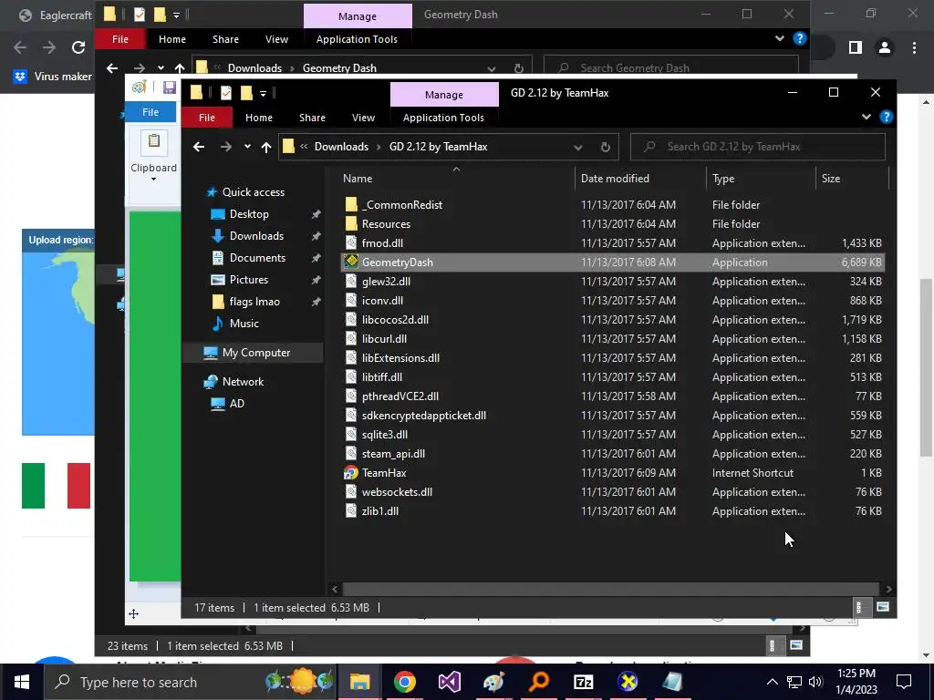Viewport: 934px width, 700px height.
Task: Select My Computer in navigation pane
Action: click(x=256, y=353)
